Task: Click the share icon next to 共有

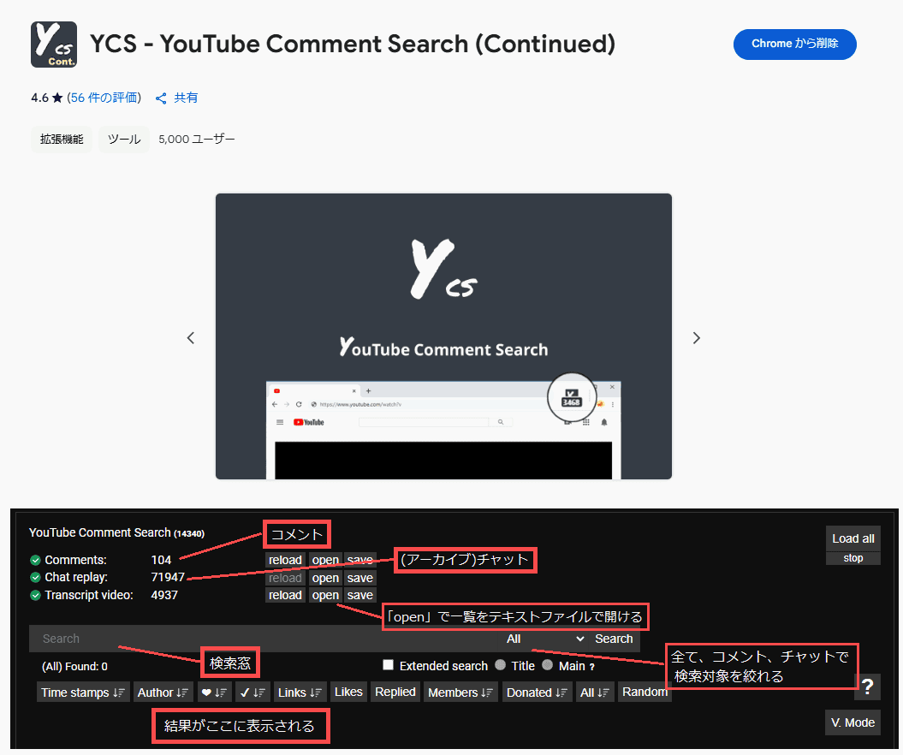Action: coord(161,98)
